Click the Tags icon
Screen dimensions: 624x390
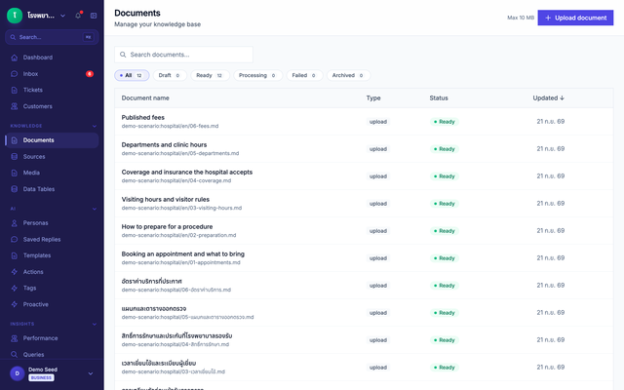coord(15,289)
